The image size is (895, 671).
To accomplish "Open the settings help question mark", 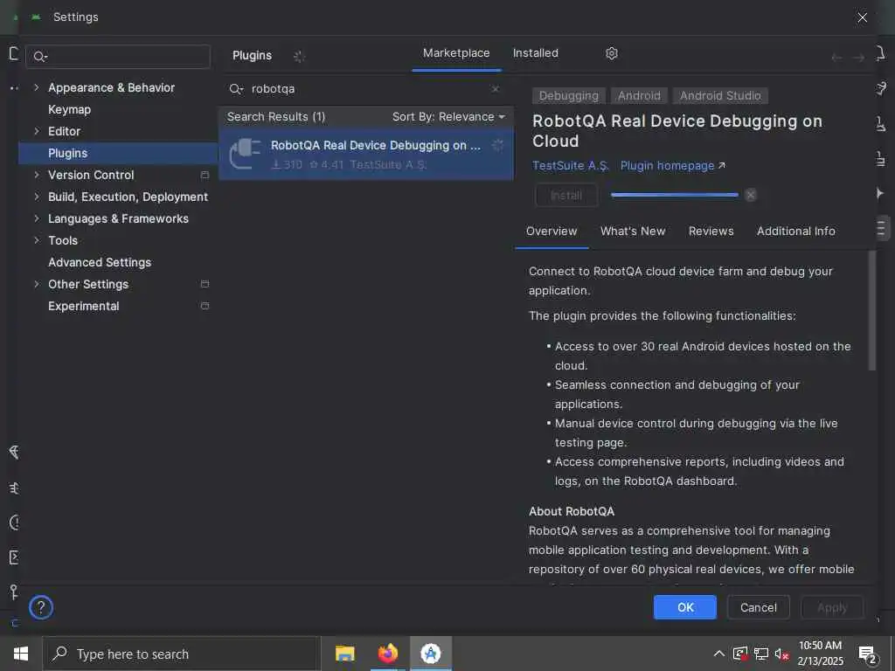I will point(41,607).
